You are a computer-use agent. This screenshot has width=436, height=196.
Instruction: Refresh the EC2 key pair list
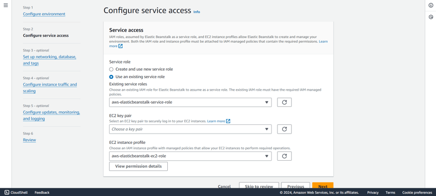(x=284, y=129)
